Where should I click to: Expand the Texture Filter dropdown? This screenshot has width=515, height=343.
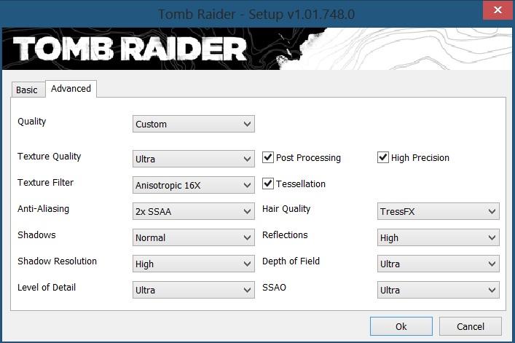point(194,185)
